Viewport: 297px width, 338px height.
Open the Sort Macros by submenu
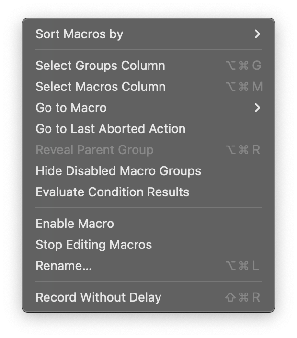[80, 34]
